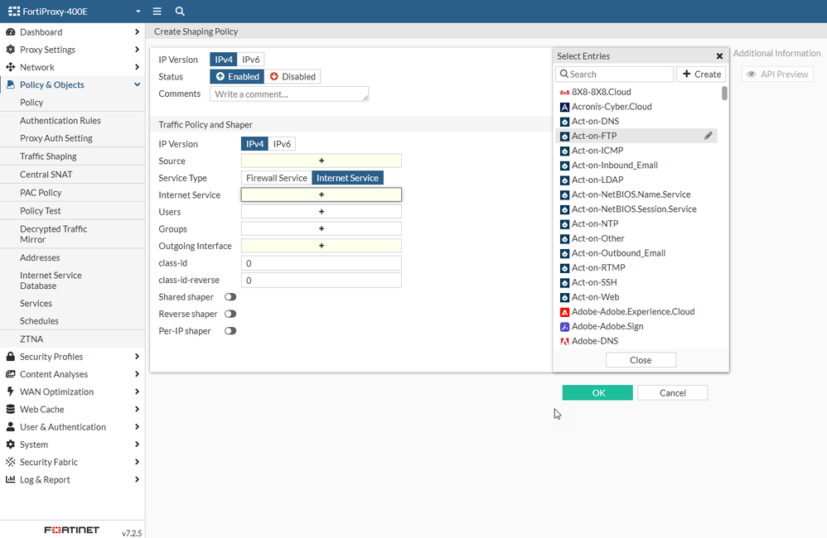
Task: Expand the Proxy Settings chevron
Action: (x=137, y=49)
